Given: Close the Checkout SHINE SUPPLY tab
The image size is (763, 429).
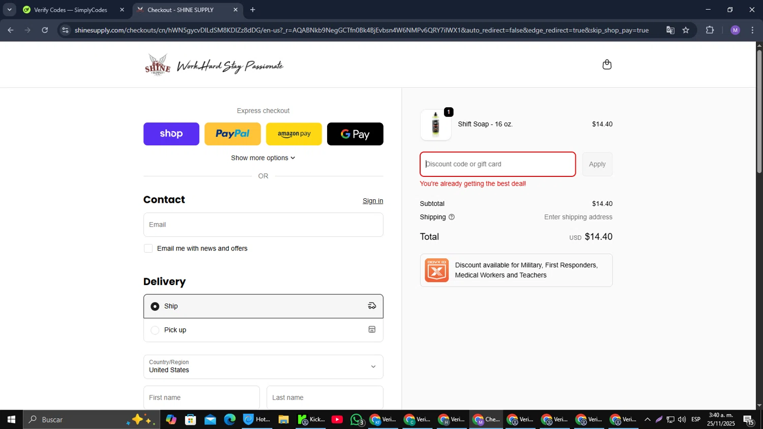Looking at the screenshot, I should tap(235, 10).
